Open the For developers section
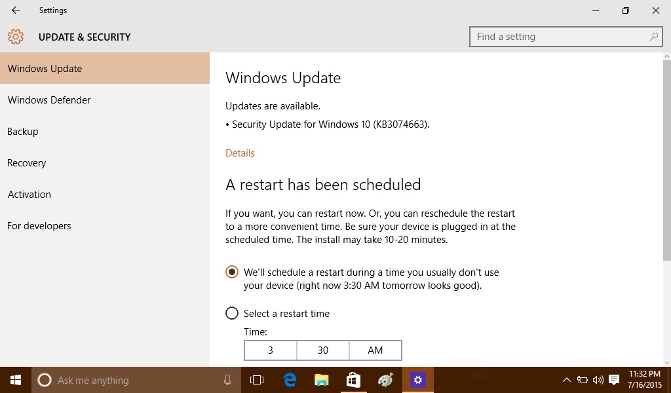671x393 pixels. click(105, 226)
